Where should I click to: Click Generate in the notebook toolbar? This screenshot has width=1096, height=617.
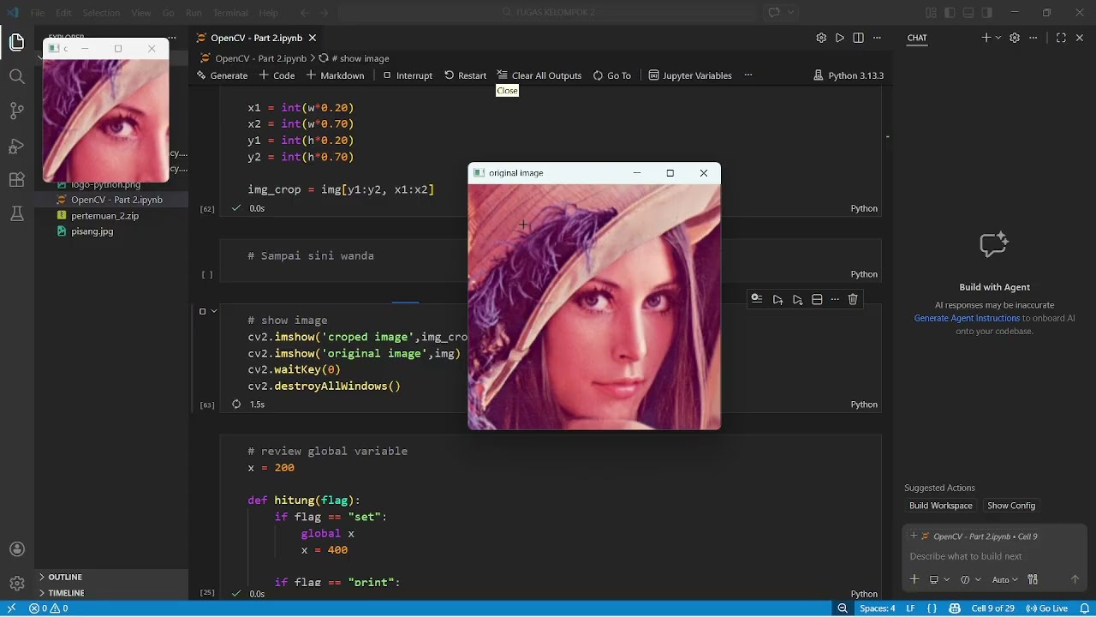click(x=222, y=75)
